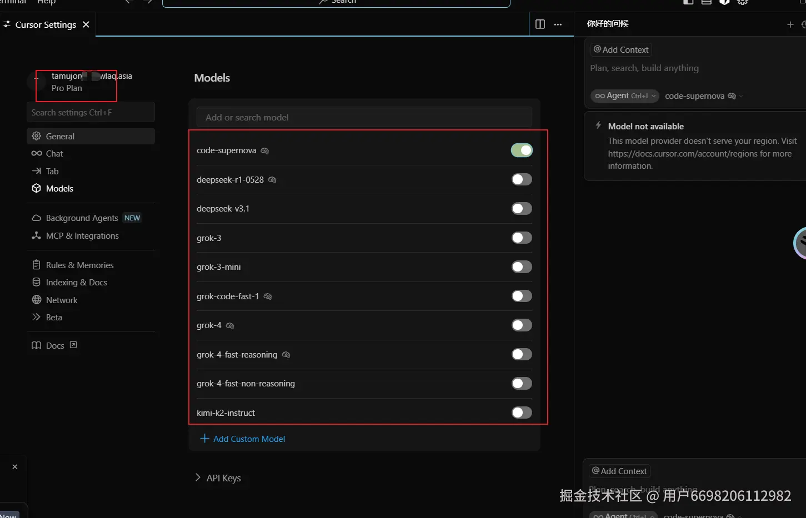Enable the deepseek-r1-0528 model
Image resolution: width=806 pixels, height=518 pixels.
[522, 179]
